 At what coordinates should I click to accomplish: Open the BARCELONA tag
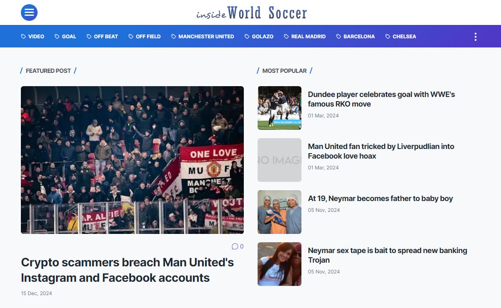(x=355, y=37)
